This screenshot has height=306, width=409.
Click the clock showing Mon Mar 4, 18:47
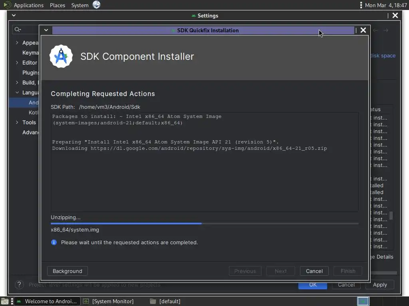(x=386, y=5)
